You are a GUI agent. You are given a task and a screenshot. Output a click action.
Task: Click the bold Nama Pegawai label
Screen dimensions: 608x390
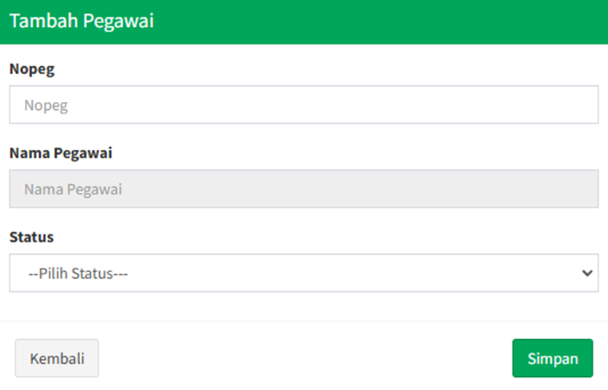(x=61, y=154)
